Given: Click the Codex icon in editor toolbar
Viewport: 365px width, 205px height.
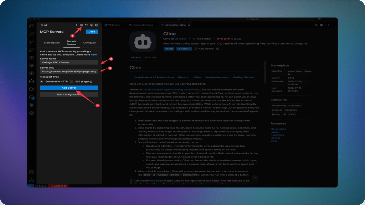Looking at the screenshot, I should click(322, 25).
